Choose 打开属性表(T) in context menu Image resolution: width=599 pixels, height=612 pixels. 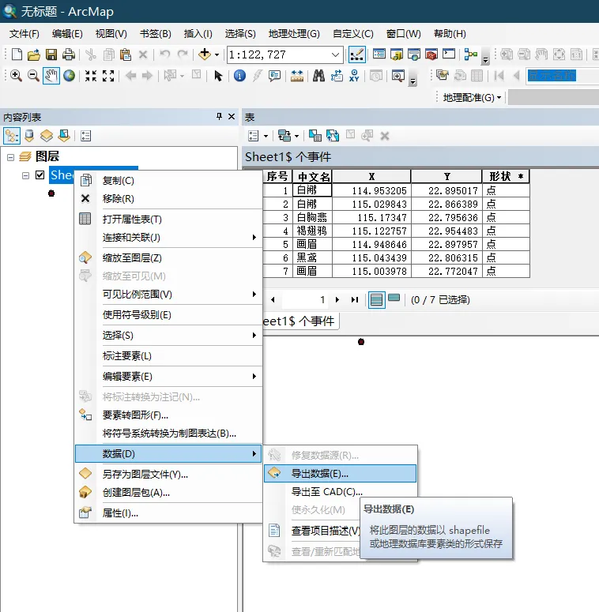tap(168, 219)
